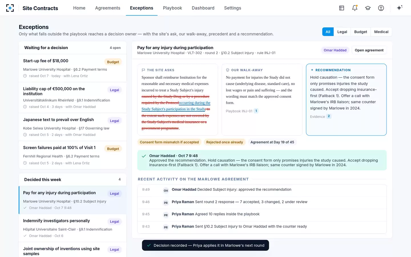Open notifications bell icon
Image resolution: width=411 pixels, height=257 pixels.
[x=355, y=8]
